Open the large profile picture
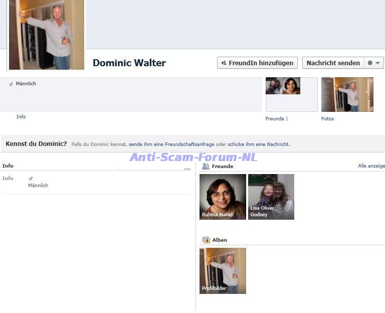Image resolution: width=385 pixels, height=313 pixels. [x=47, y=35]
